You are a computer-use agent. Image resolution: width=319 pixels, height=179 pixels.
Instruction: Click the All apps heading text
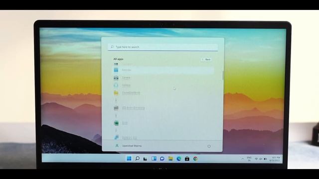point(118,59)
